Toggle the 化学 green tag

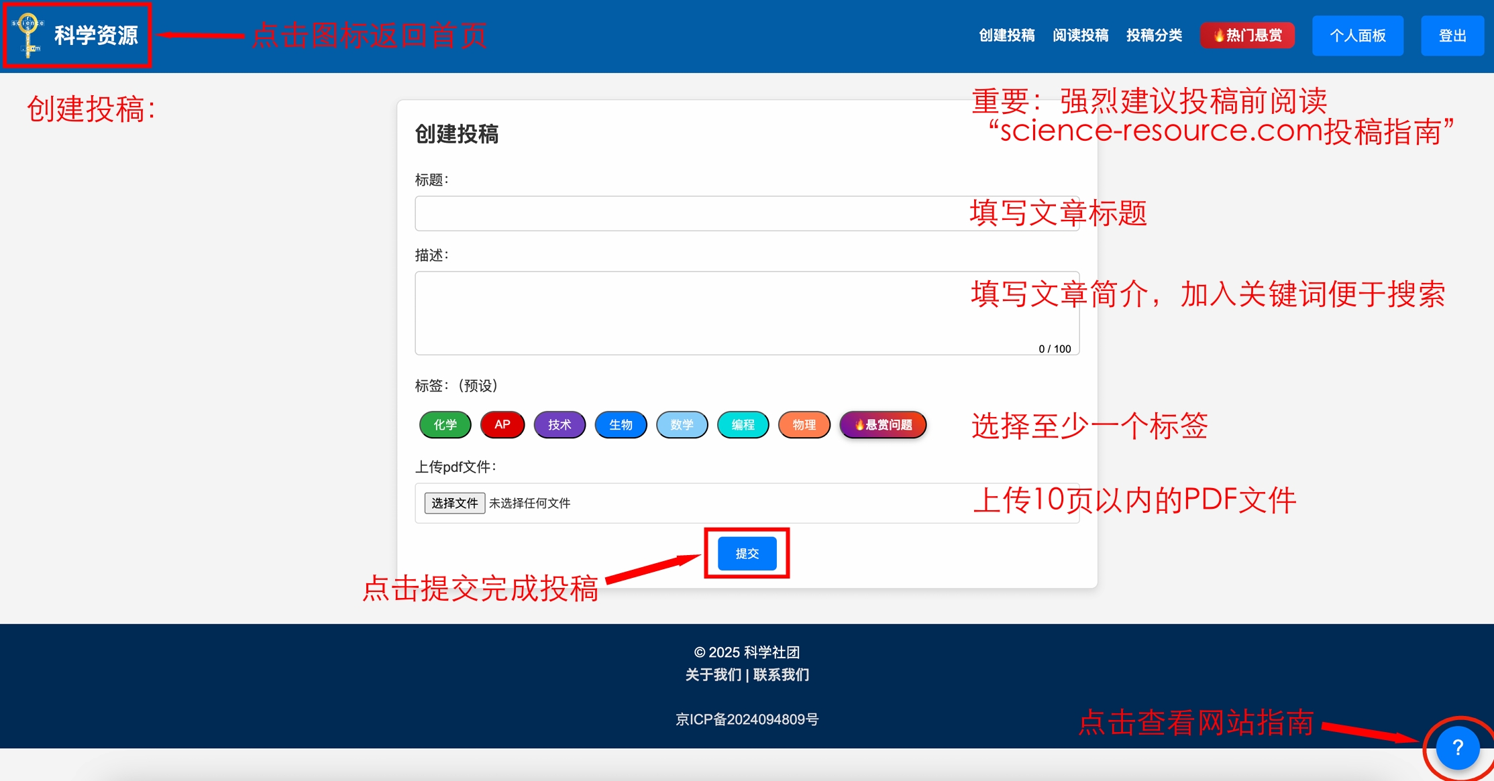pos(445,425)
